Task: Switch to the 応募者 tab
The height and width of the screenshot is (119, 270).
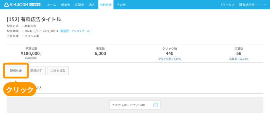Action: [x=79, y=5]
